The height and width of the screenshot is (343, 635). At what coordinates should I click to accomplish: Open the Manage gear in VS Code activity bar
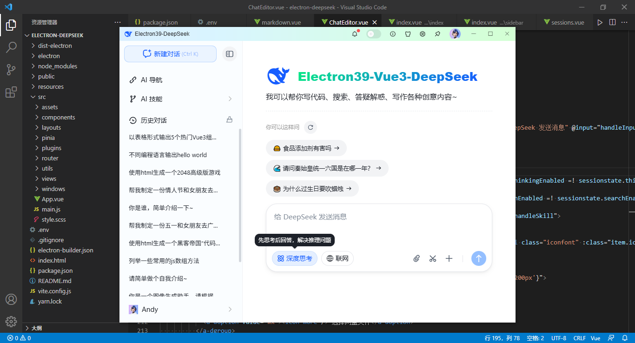click(x=11, y=321)
